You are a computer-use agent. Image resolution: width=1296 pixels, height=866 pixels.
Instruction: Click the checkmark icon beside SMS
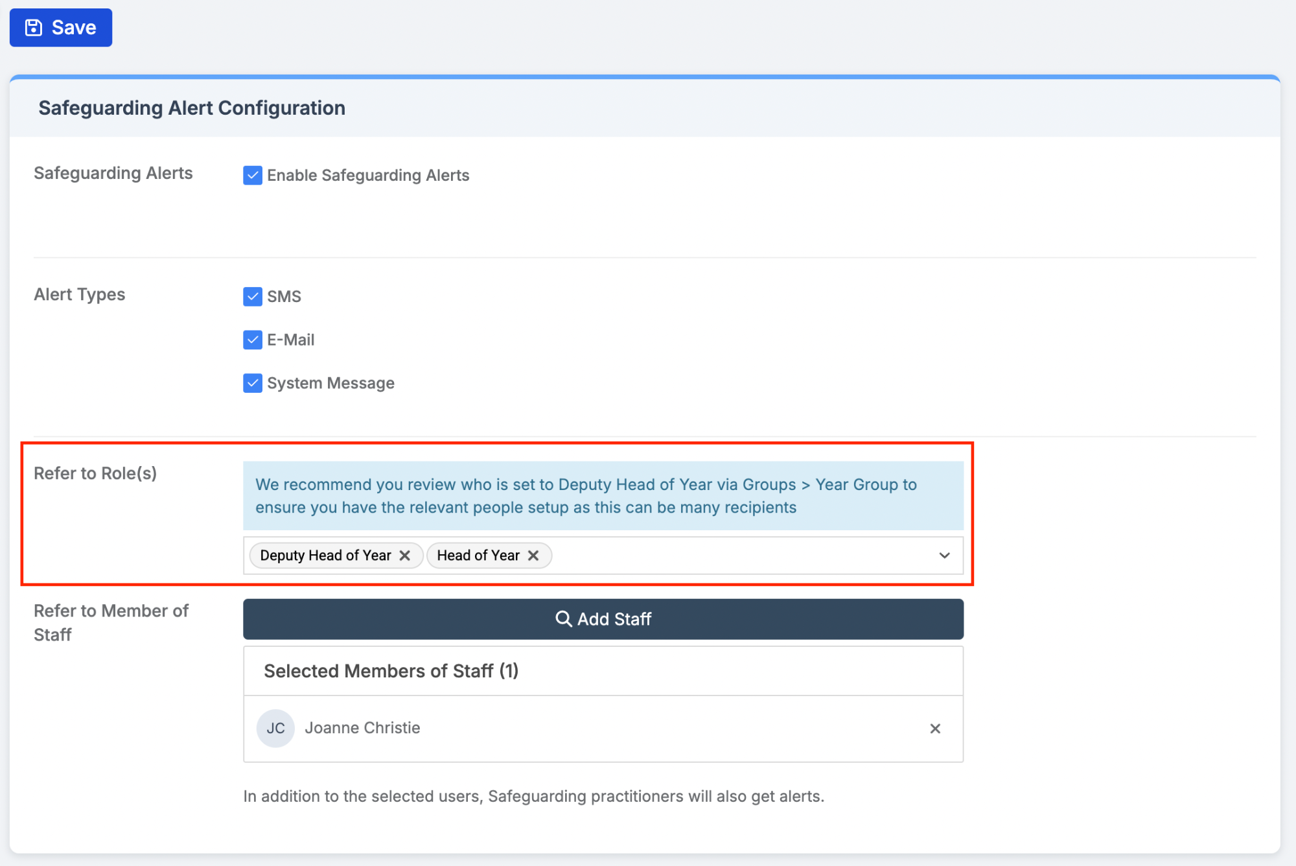point(252,296)
